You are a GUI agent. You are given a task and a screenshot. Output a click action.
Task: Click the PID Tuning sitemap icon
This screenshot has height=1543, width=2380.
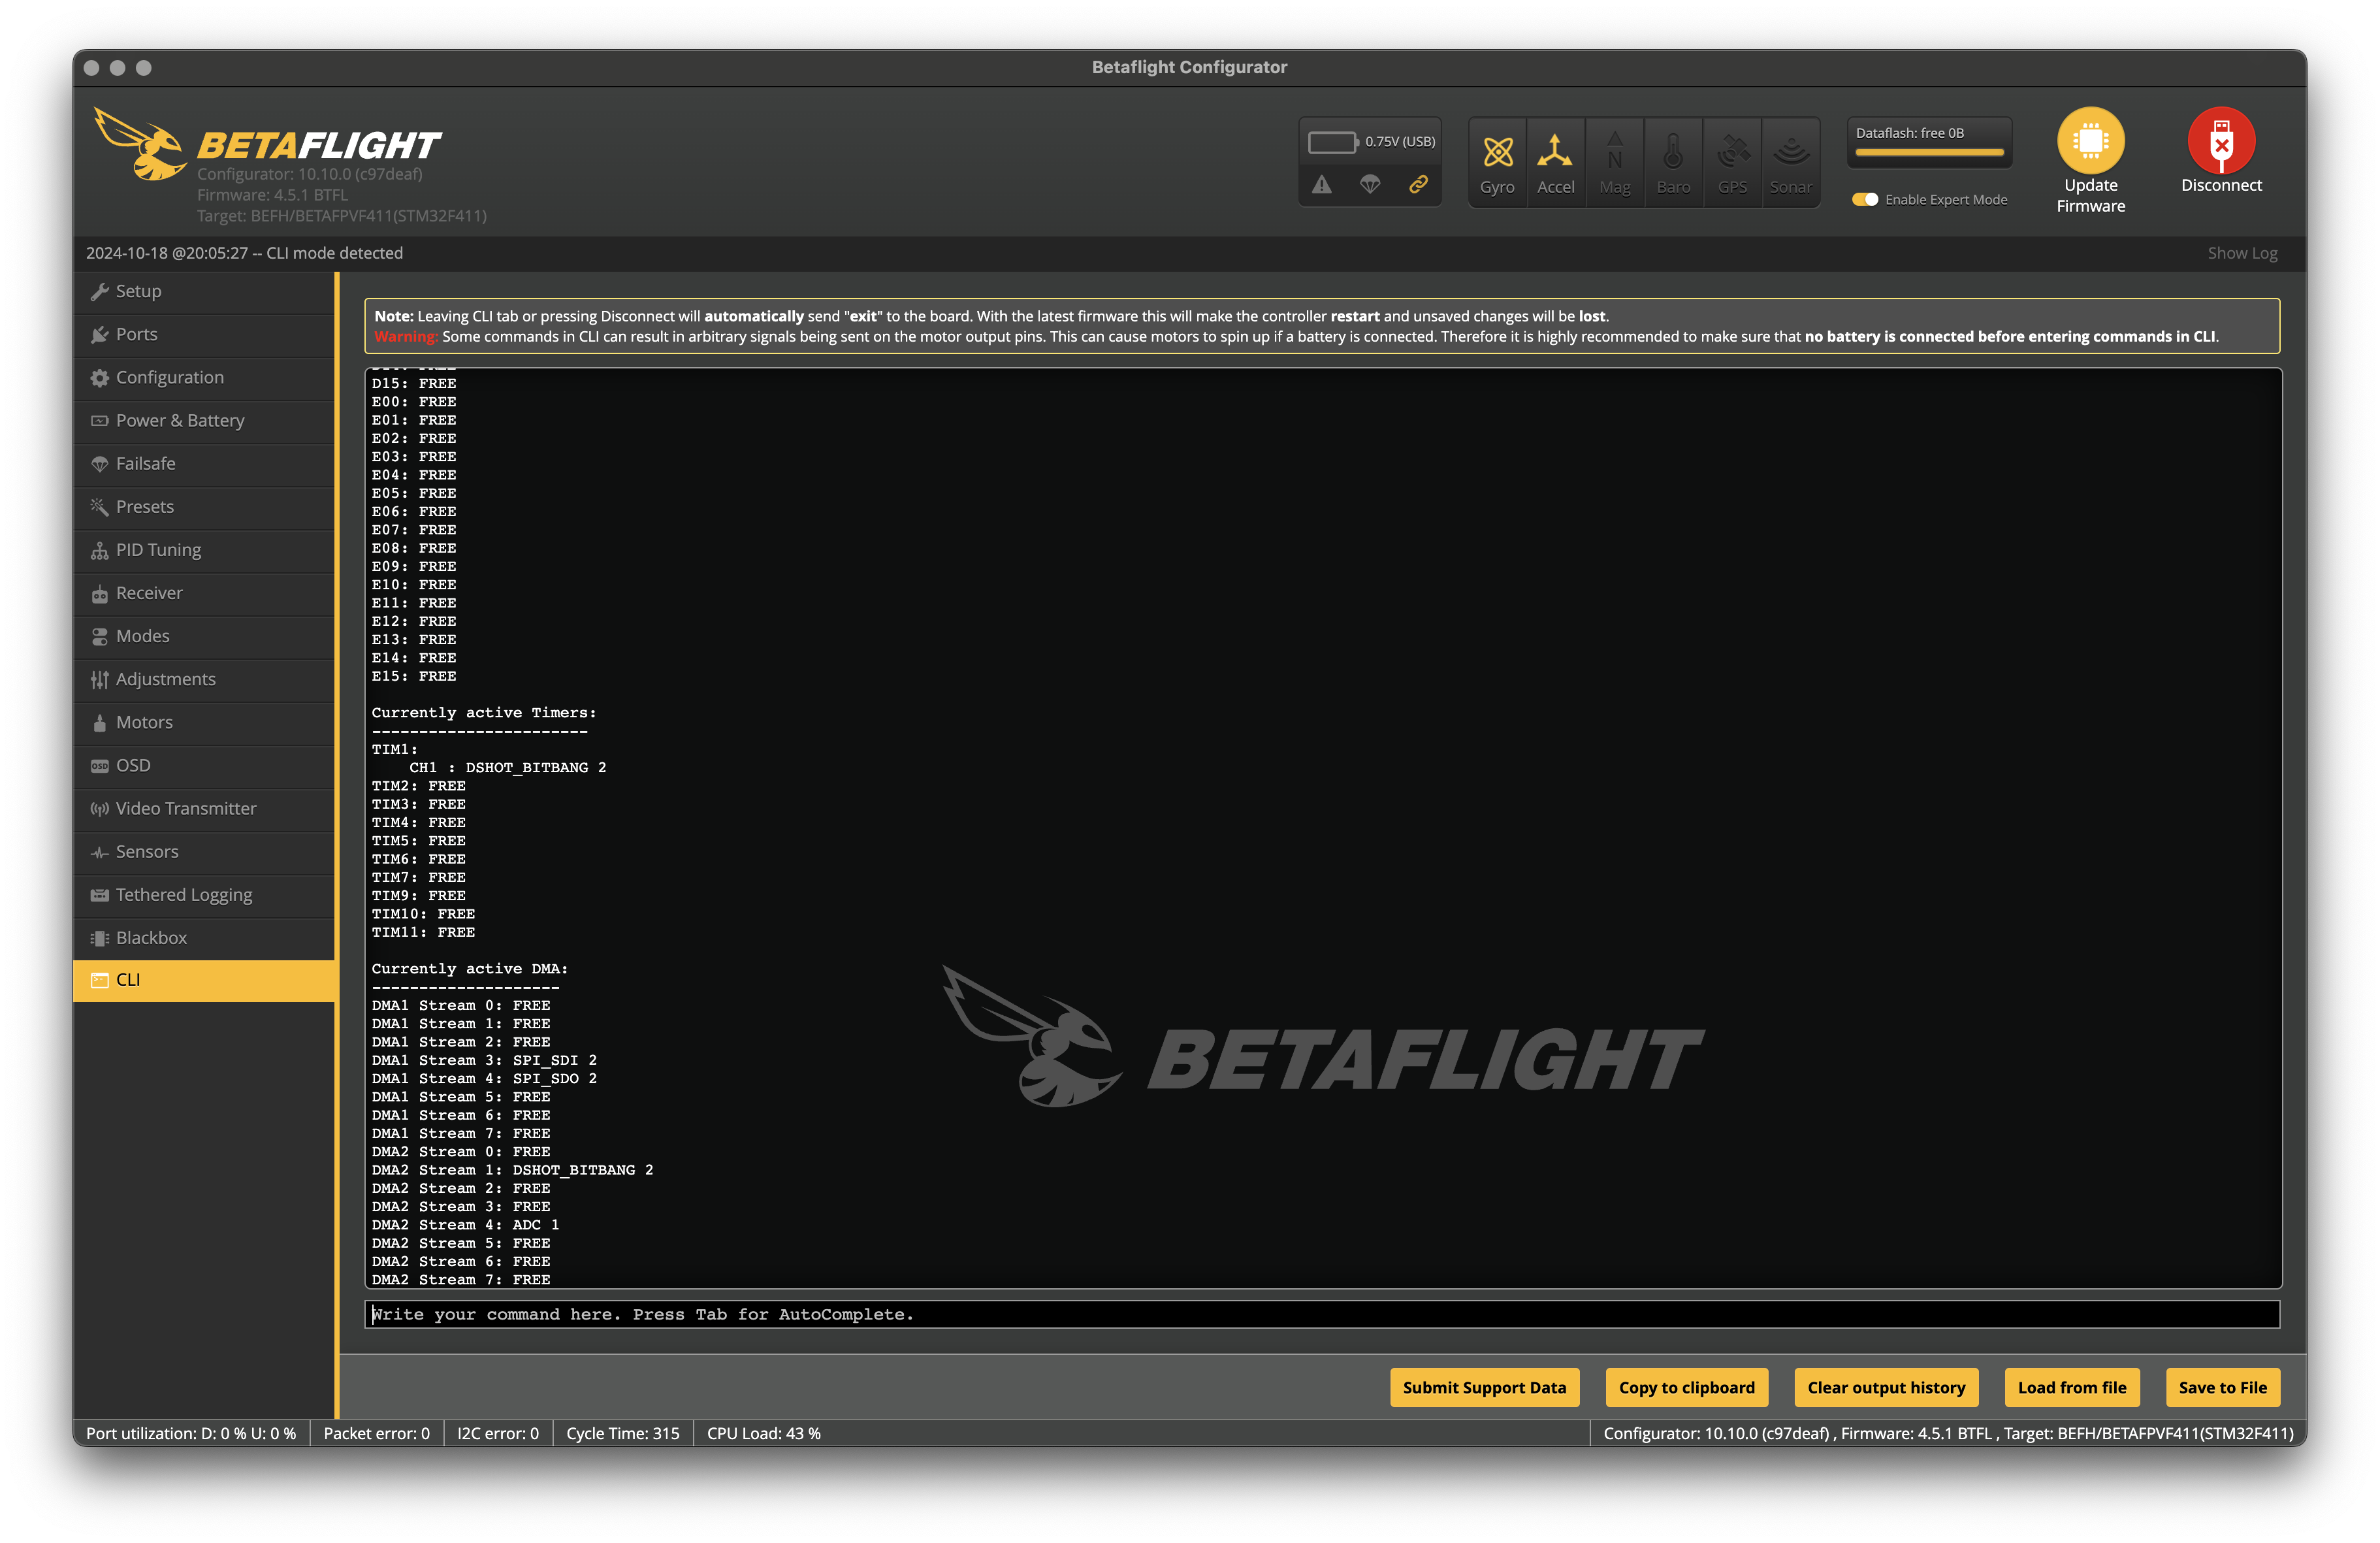pyautogui.click(x=99, y=550)
